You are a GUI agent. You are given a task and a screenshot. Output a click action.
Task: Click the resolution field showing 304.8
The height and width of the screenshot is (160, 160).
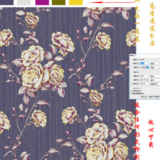pos(144,84)
